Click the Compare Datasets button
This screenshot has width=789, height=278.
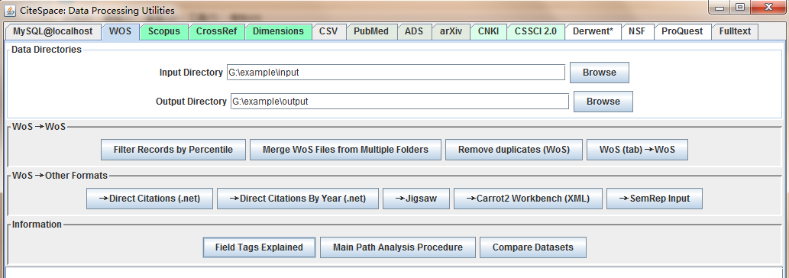pos(533,247)
